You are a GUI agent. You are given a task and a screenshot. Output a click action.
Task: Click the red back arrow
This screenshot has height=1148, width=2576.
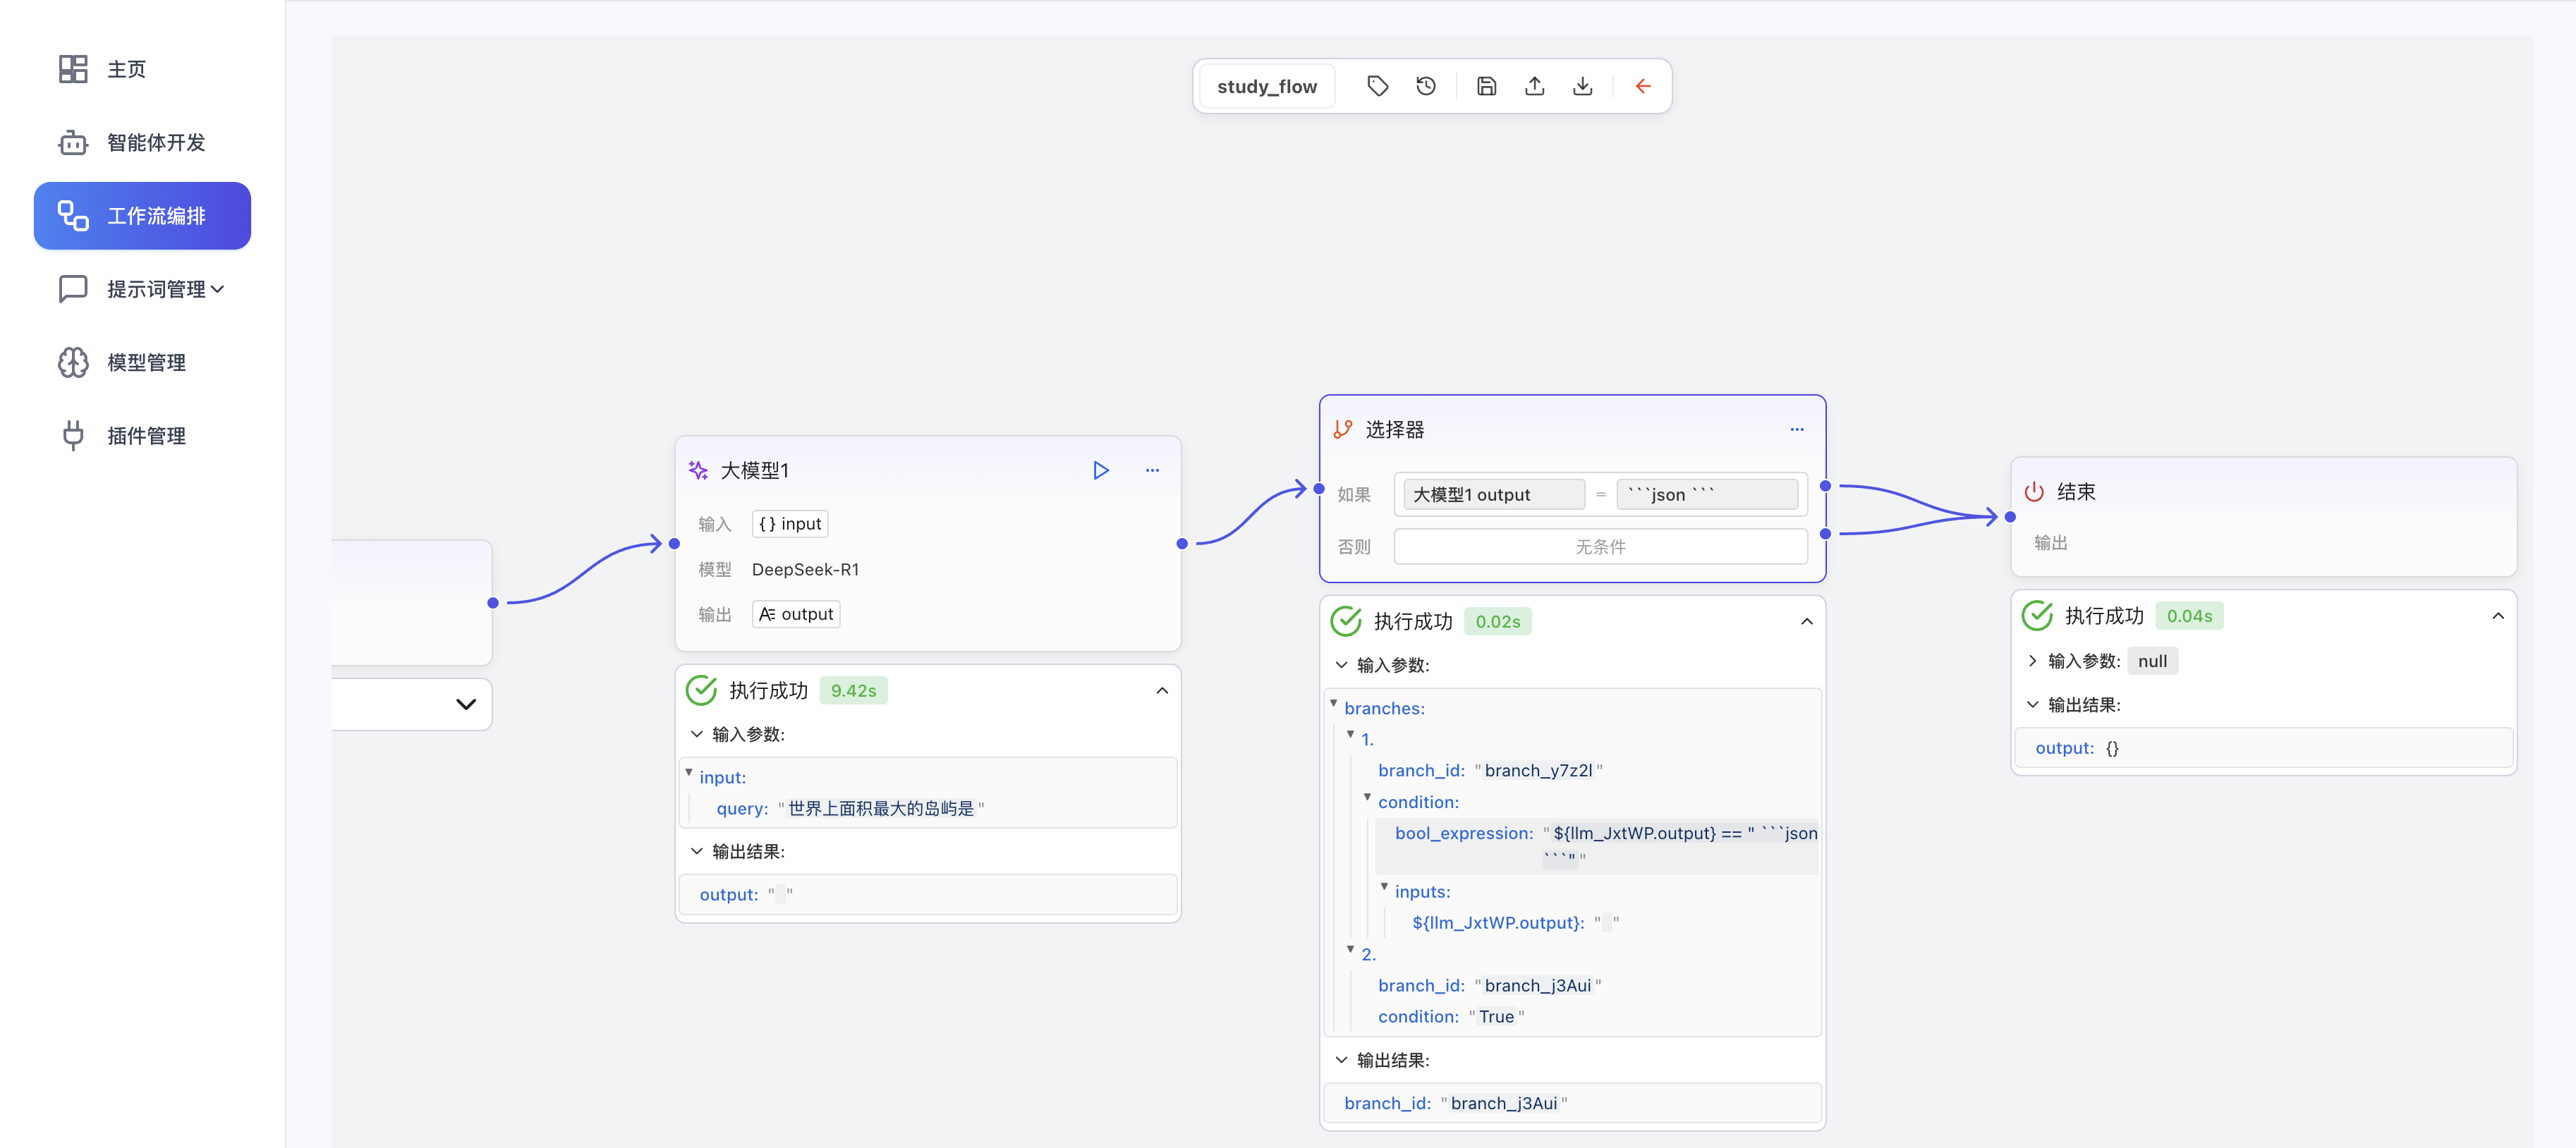(1642, 86)
